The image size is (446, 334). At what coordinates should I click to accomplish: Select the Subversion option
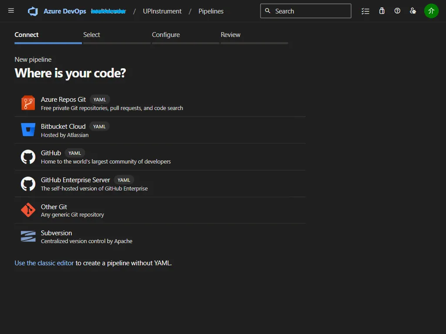click(160, 237)
